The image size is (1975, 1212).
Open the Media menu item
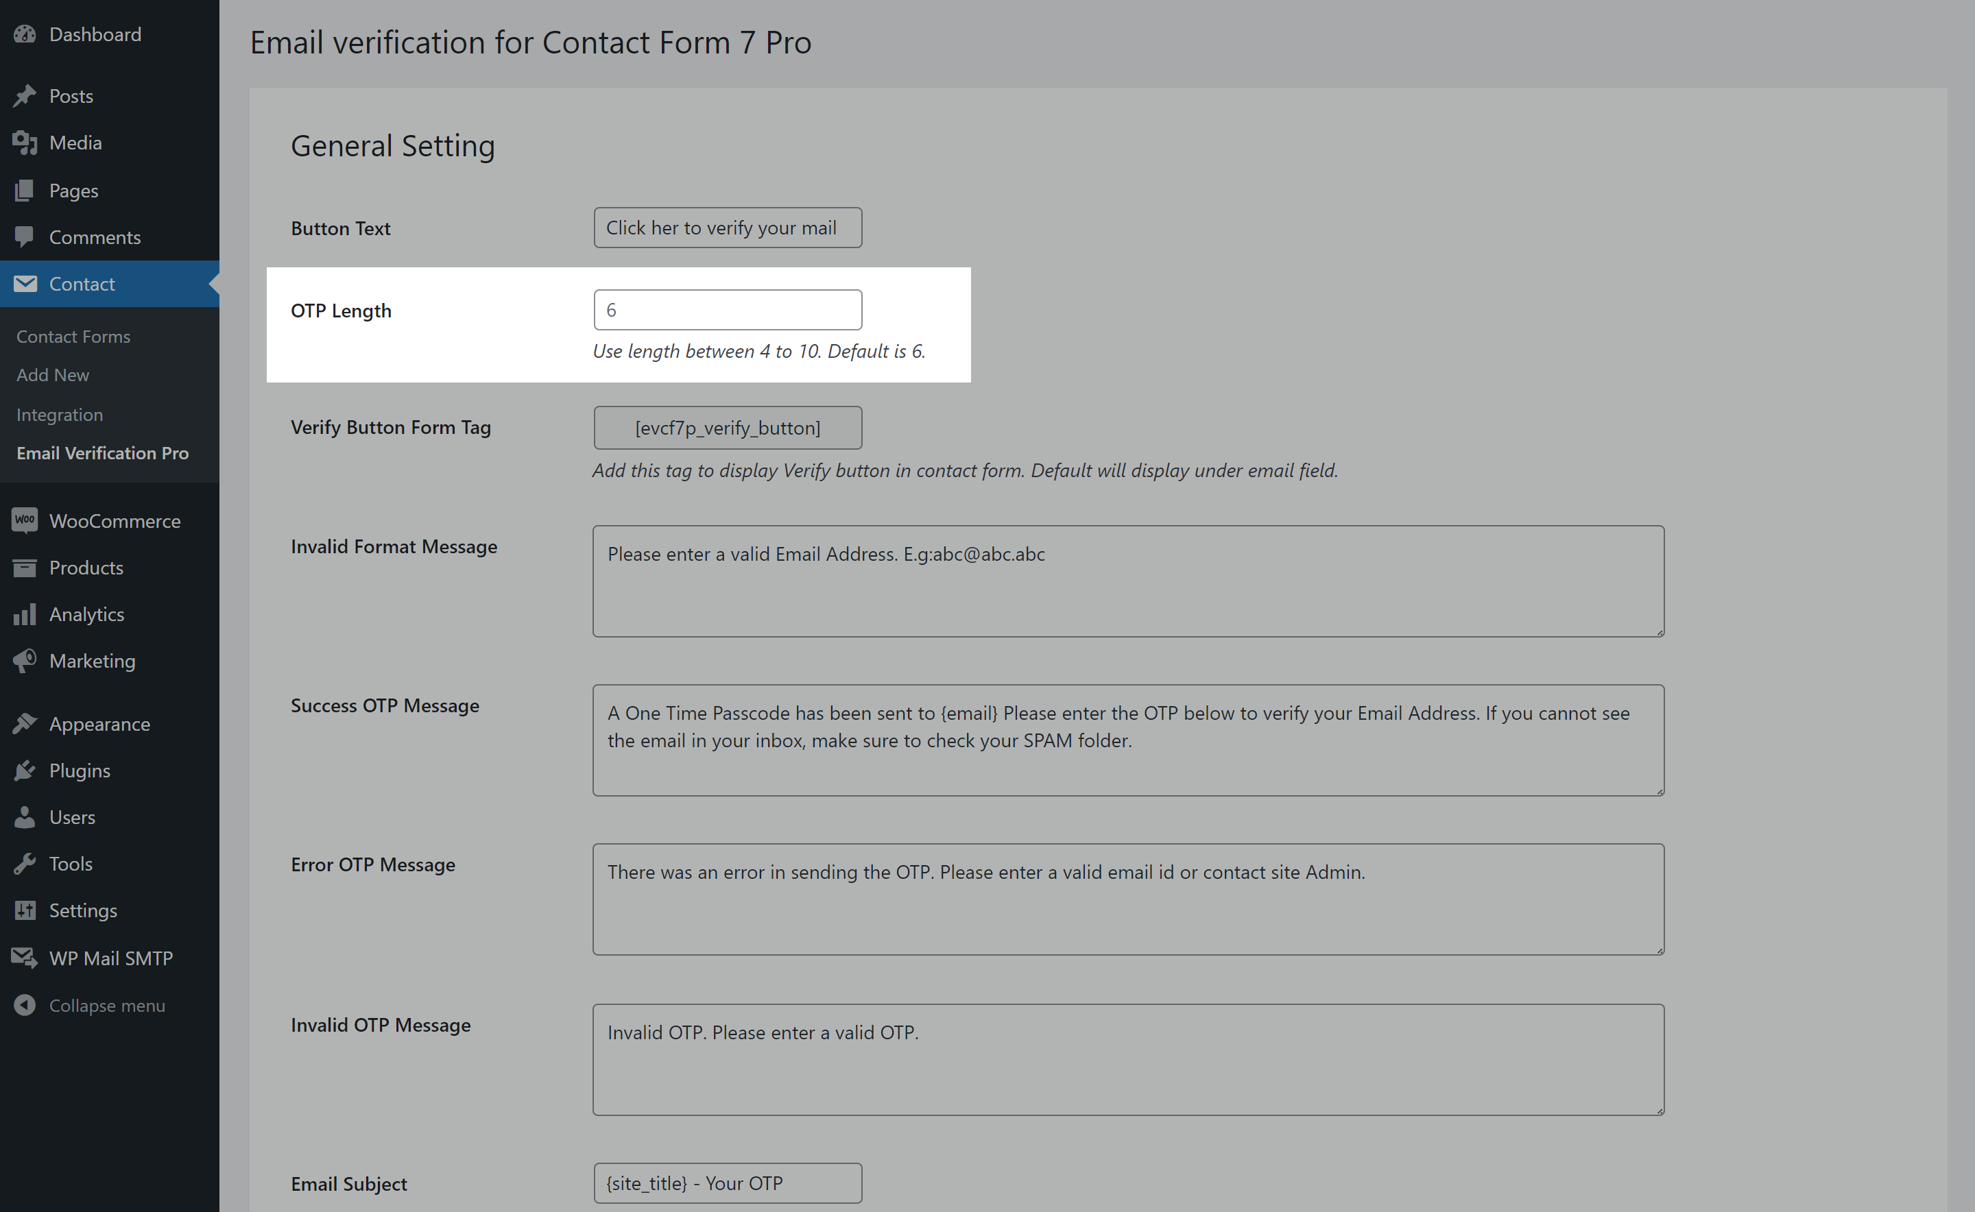(x=110, y=143)
